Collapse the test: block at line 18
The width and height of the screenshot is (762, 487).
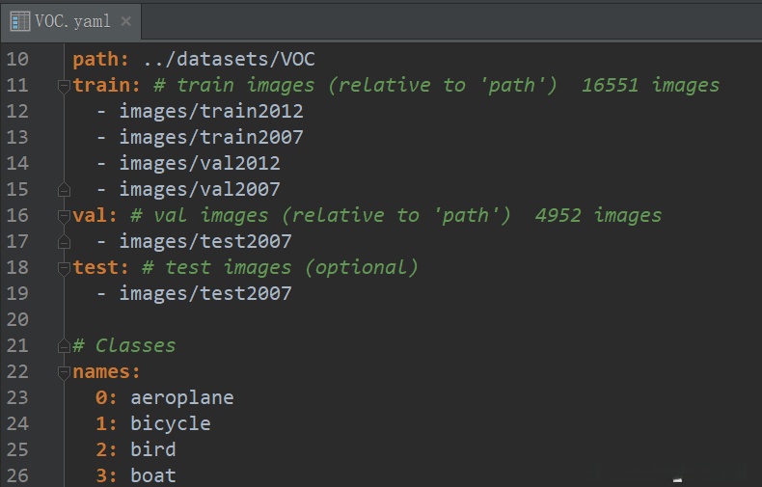pos(64,268)
